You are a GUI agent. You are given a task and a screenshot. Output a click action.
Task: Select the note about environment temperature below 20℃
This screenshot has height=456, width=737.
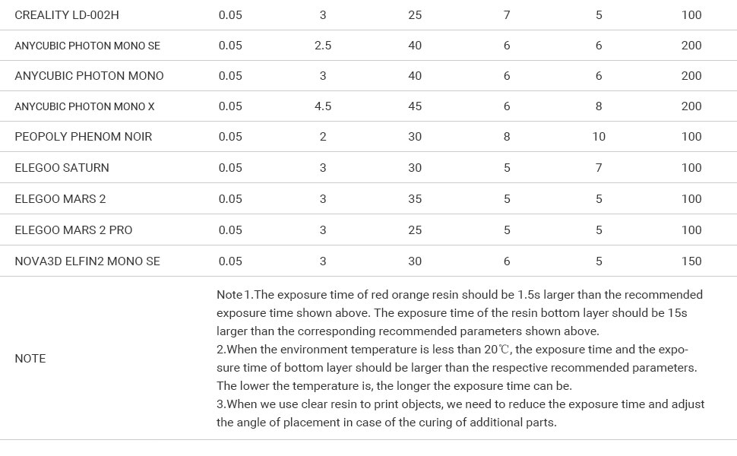click(x=456, y=368)
